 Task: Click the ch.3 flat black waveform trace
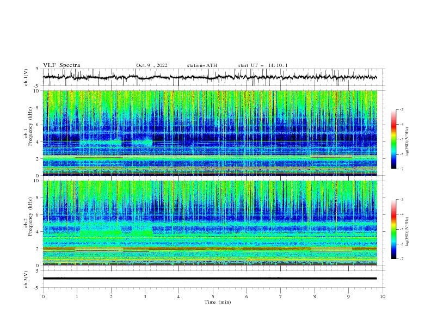[x=210, y=279]
